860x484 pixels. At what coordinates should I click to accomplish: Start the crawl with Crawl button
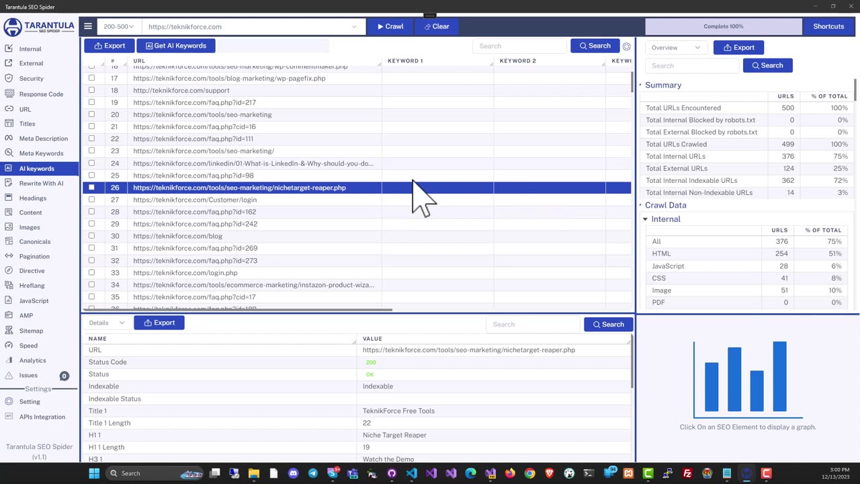tap(390, 26)
